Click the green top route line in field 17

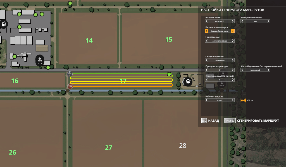[120, 74]
